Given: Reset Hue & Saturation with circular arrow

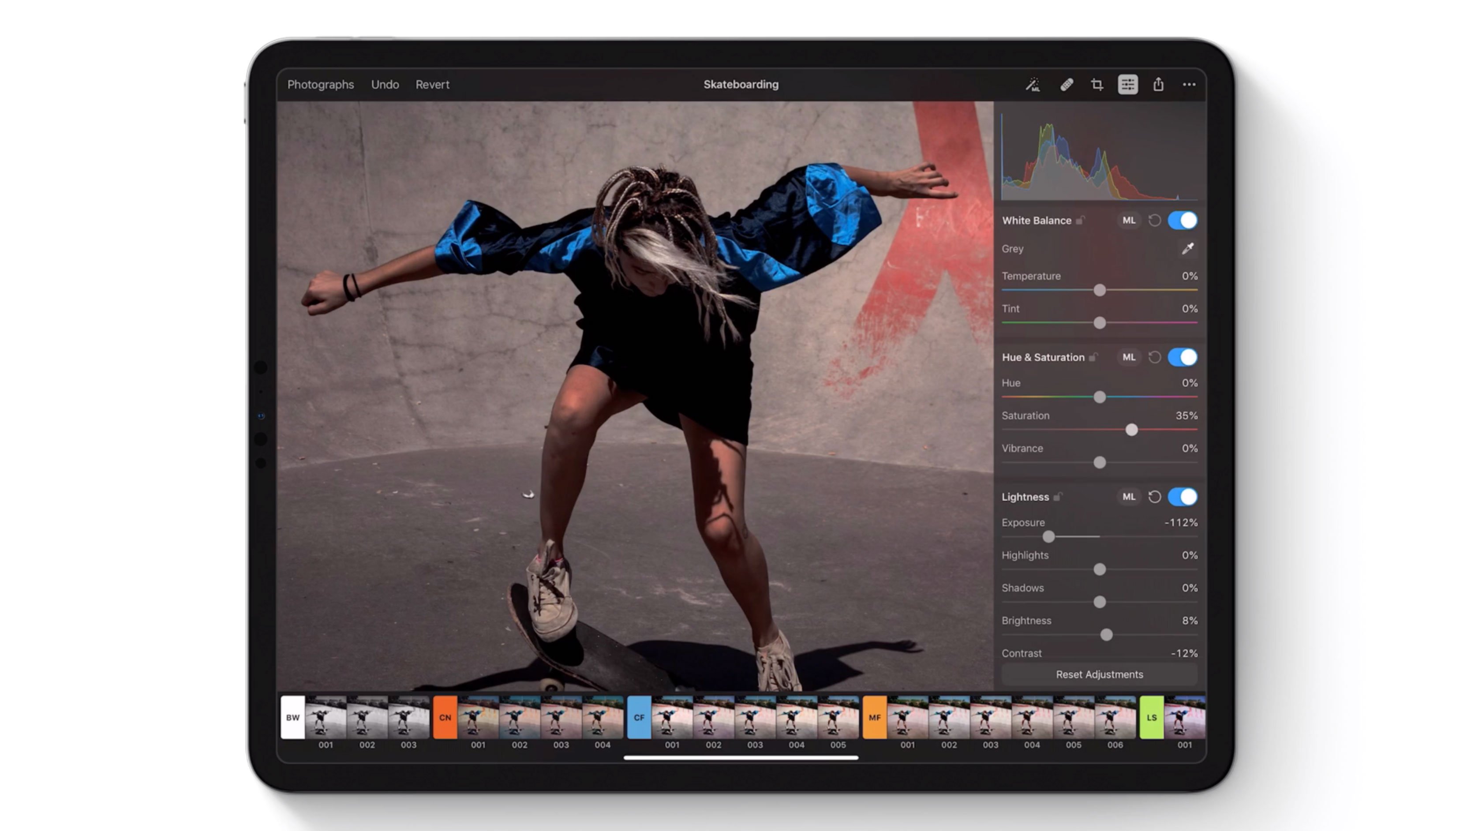Looking at the screenshot, I should point(1155,357).
